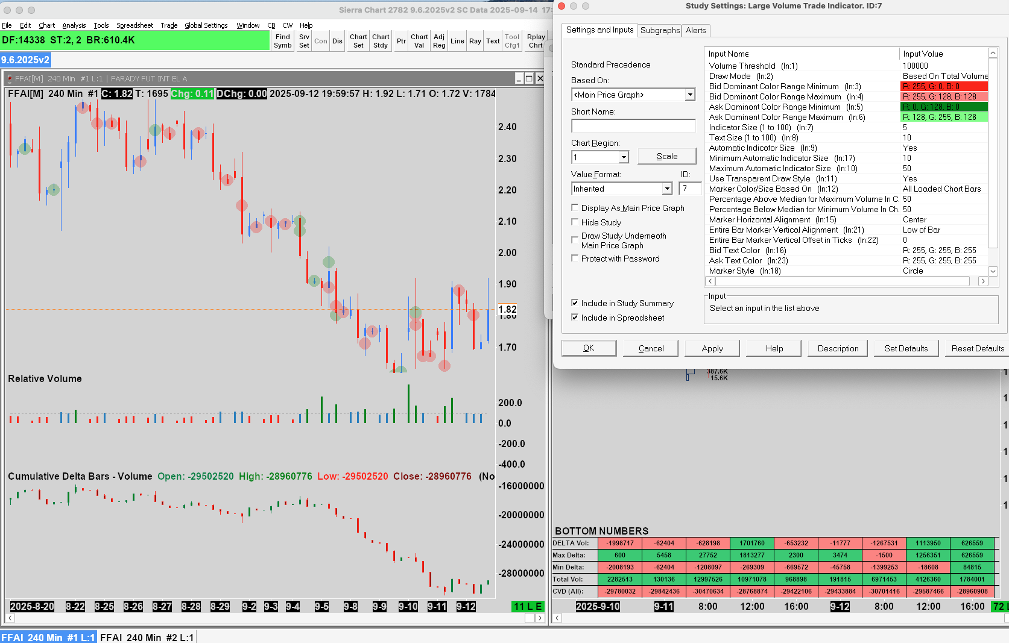This screenshot has width=1009, height=643.
Task: Maximize the FFAI[M] chart window
Action: pos(529,78)
